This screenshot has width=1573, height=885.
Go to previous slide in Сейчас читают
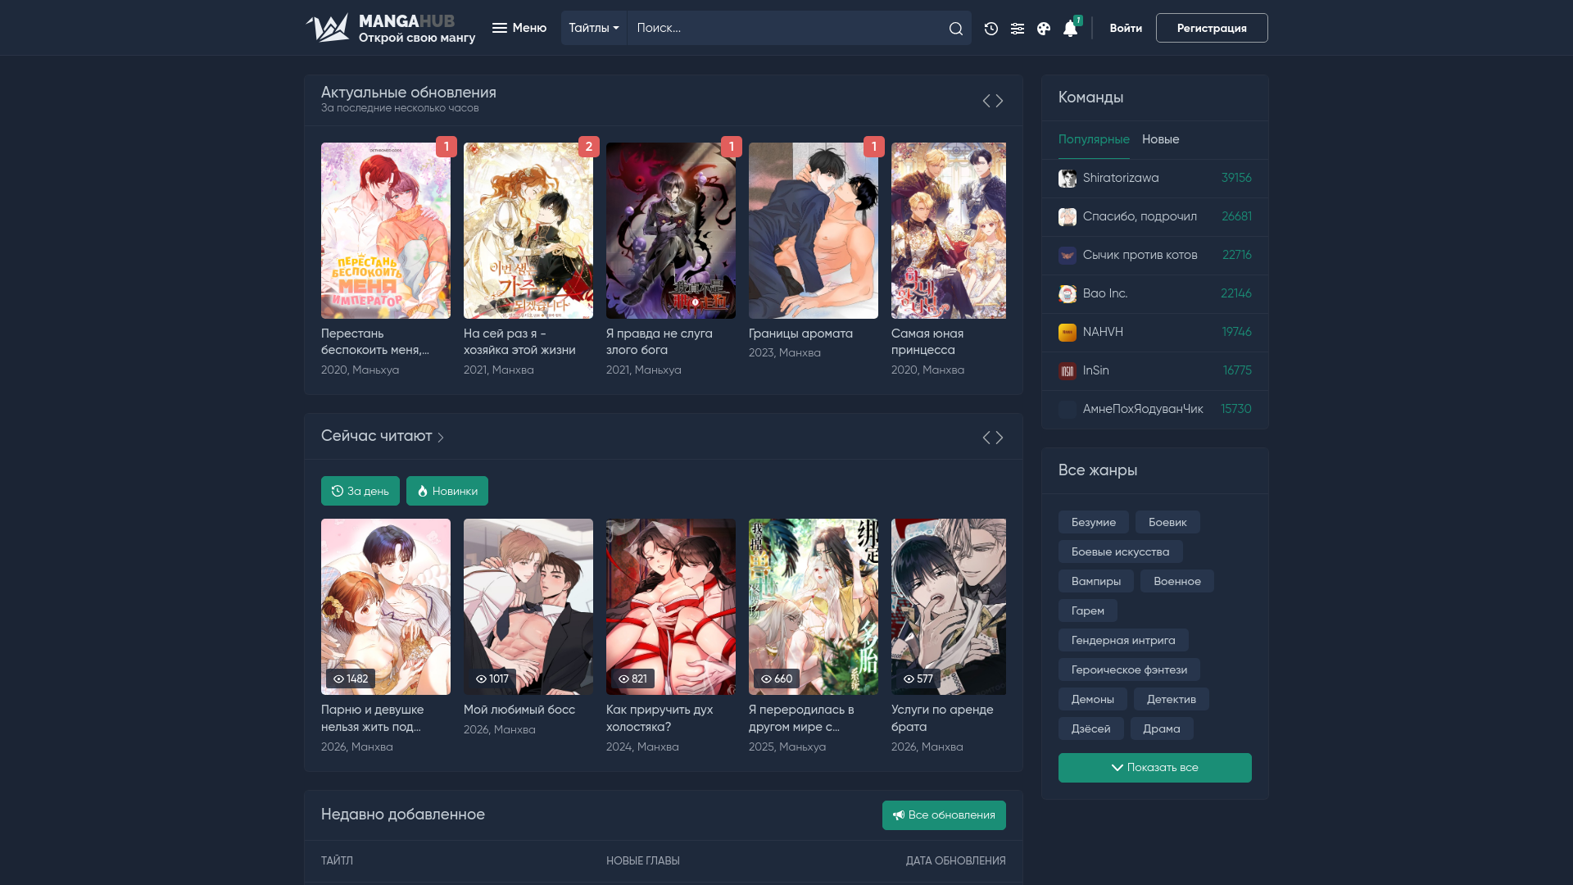tap(986, 438)
